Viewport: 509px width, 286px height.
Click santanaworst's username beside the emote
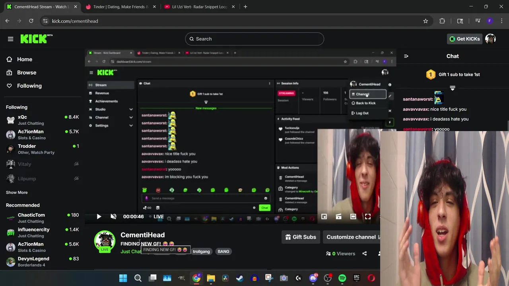pos(418,99)
